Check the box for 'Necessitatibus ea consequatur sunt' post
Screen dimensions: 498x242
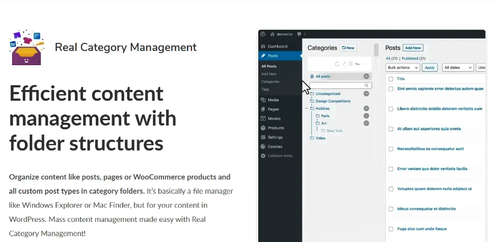391,149
